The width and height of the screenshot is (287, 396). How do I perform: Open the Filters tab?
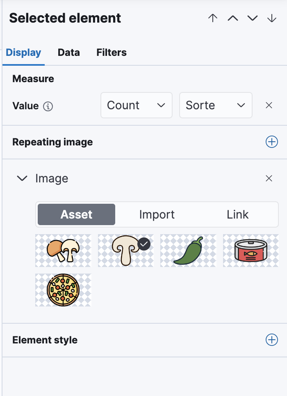click(x=111, y=53)
